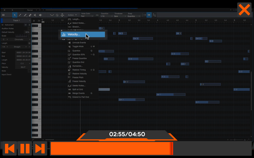Screen dimensions: 254x158
Task: Toggle the Audition Notes checkbox
Action: [x=29, y=28]
